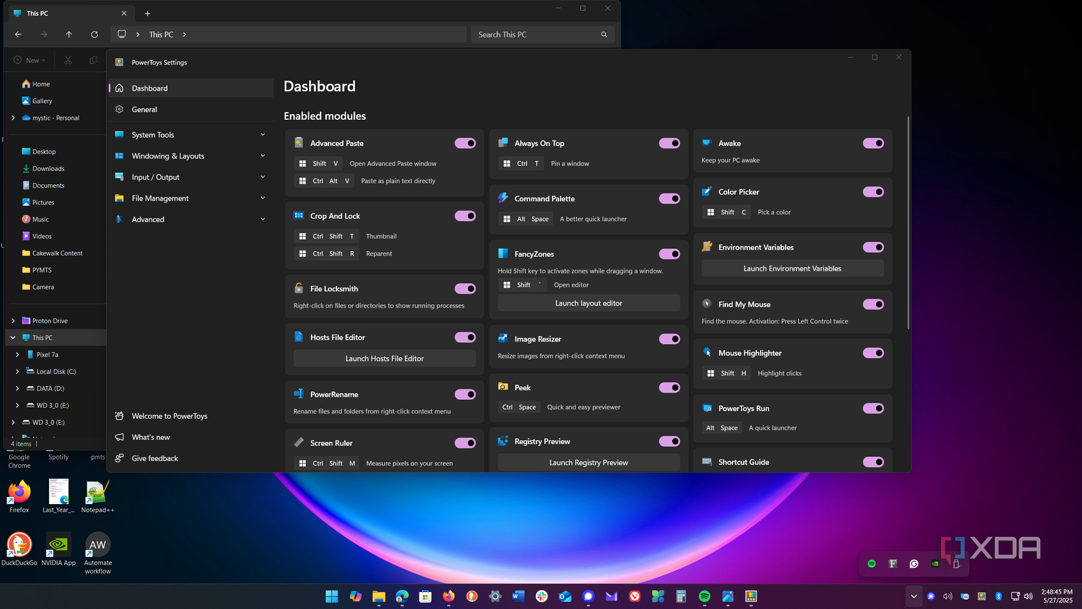This screenshot has height=609, width=1082.
Task: Expand the Local Disk (C:) drive
Action: (17, 371)
